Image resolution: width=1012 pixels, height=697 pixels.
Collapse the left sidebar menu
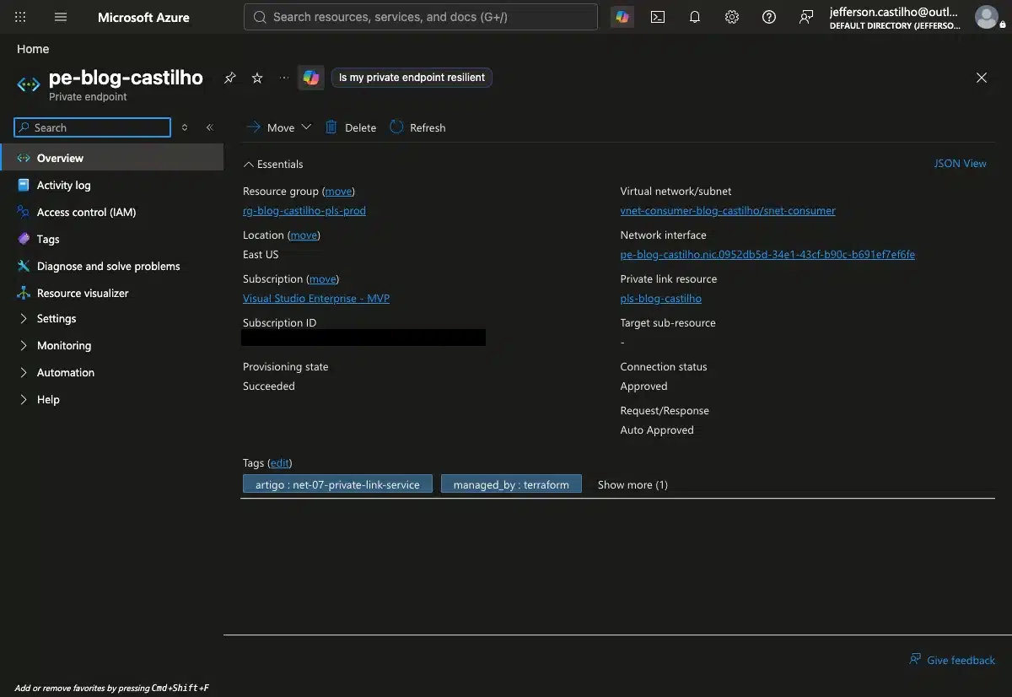(x=210, y=127)
